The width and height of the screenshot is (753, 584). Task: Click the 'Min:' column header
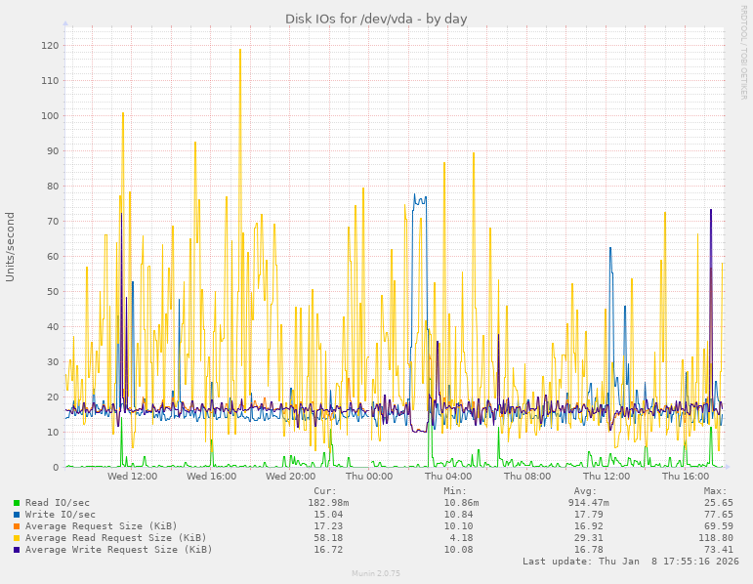click(455, 491)
